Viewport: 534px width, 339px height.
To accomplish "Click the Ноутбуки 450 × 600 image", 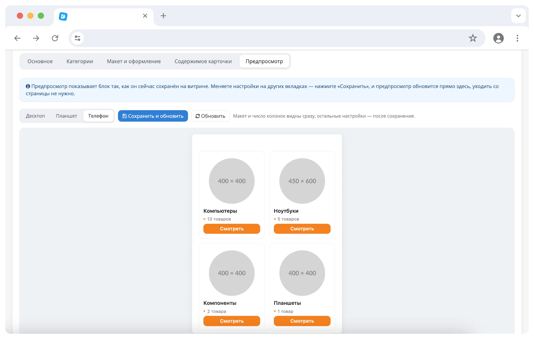I will pyautogui.click(x=302, y=181).
